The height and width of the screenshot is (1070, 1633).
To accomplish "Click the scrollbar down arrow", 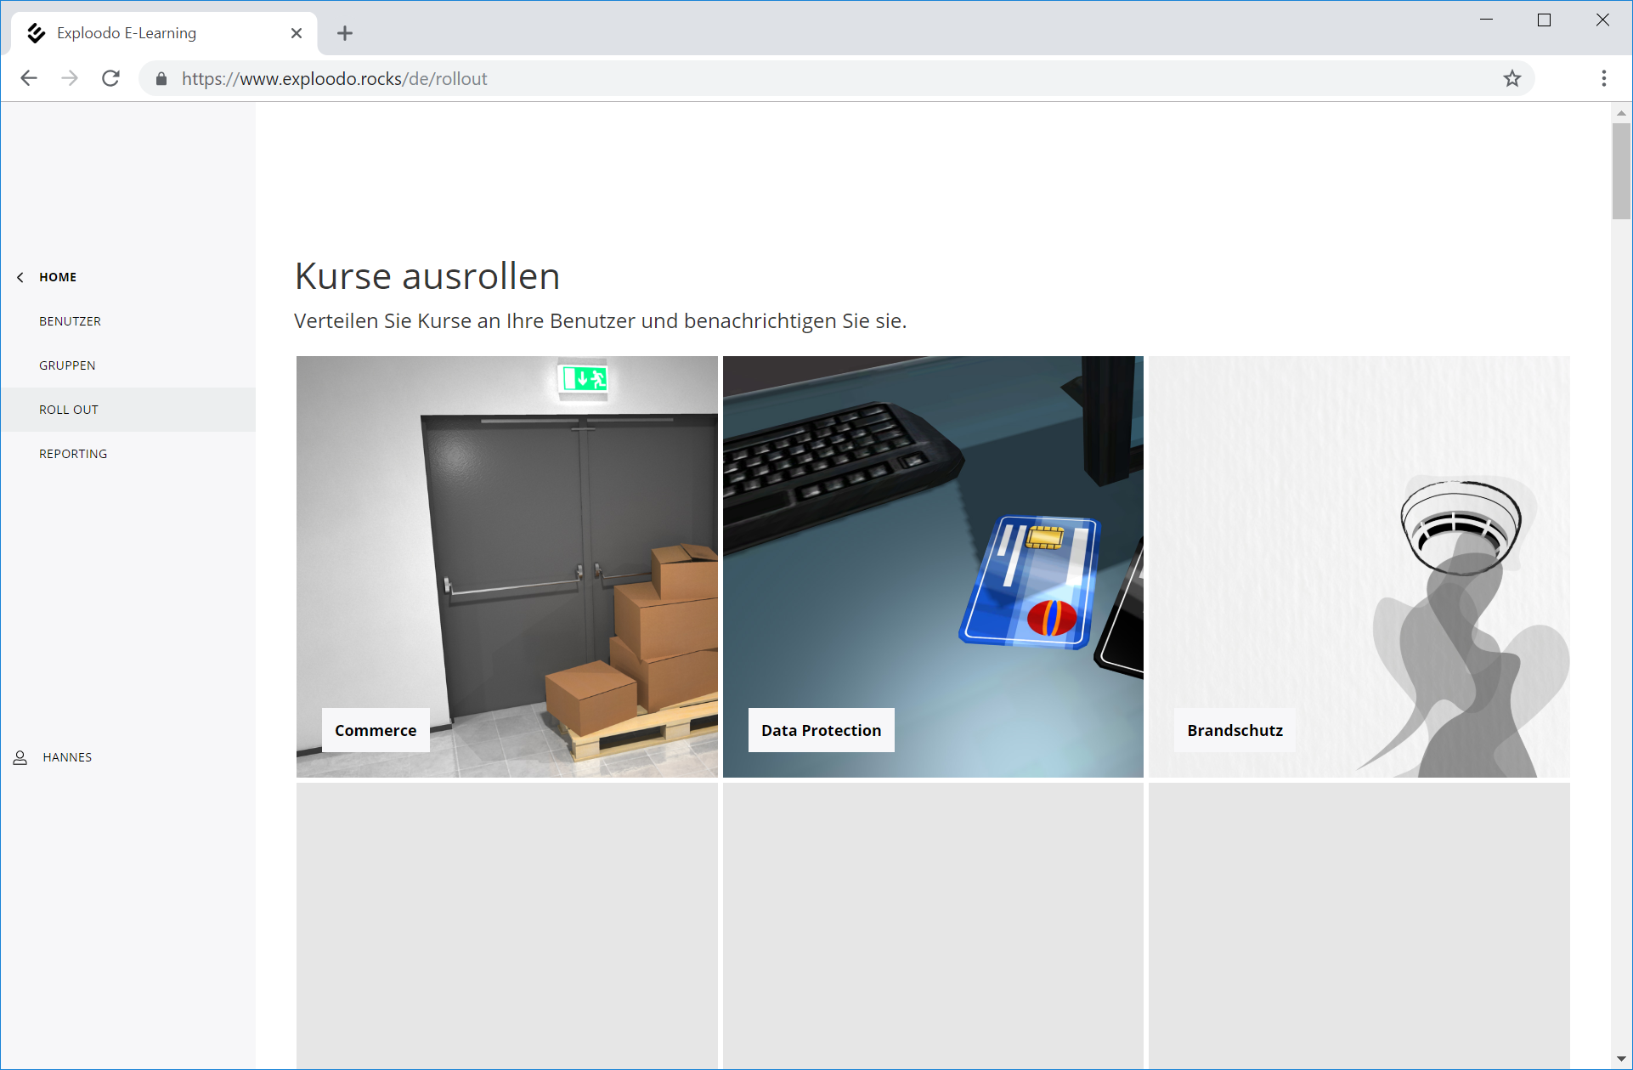I will (x=1621, y=1059).
